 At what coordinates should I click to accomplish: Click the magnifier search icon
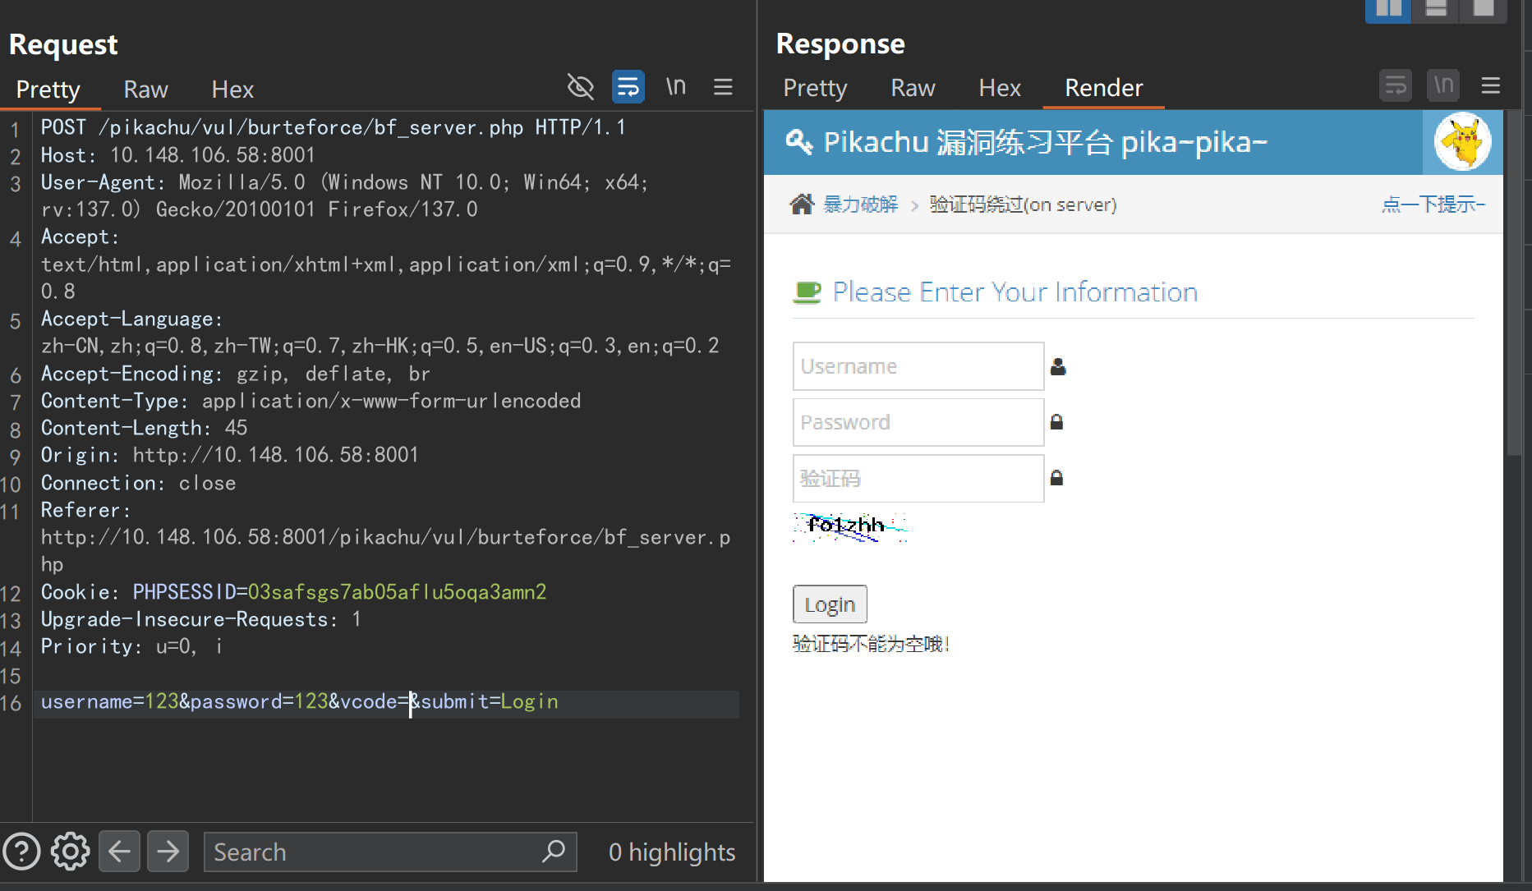click(554, 852)
